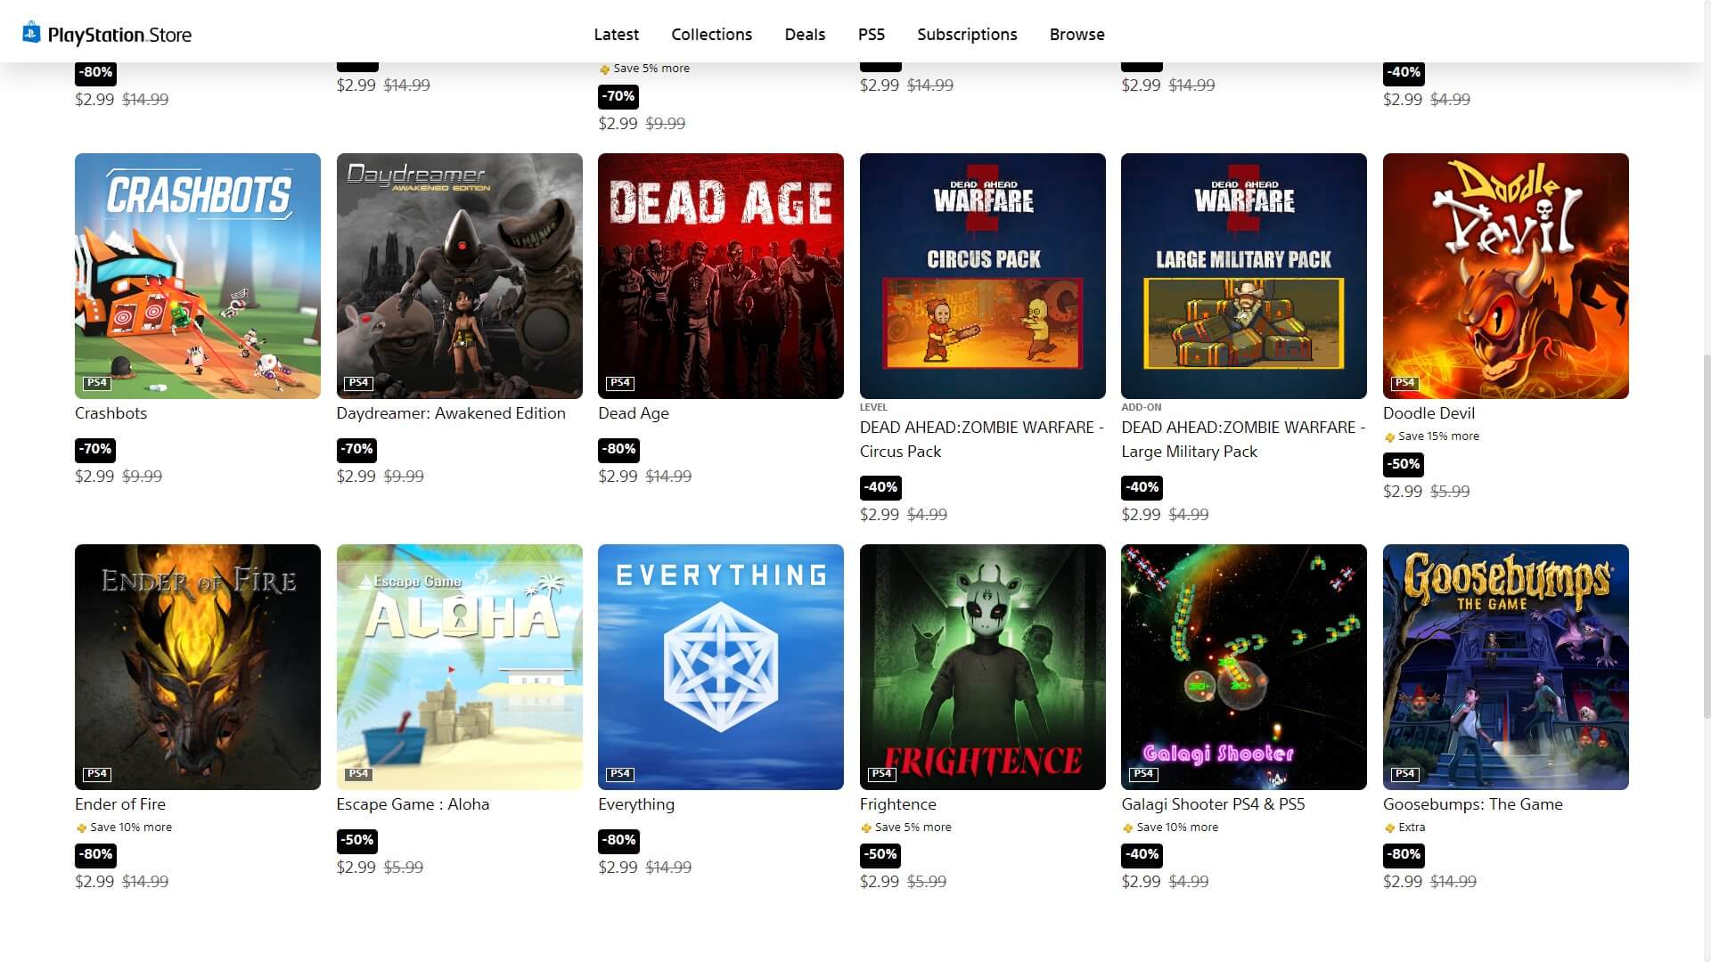
Task: Click the PS Plus Extra icon under Goosebumps
Action: pos(1389,828)
